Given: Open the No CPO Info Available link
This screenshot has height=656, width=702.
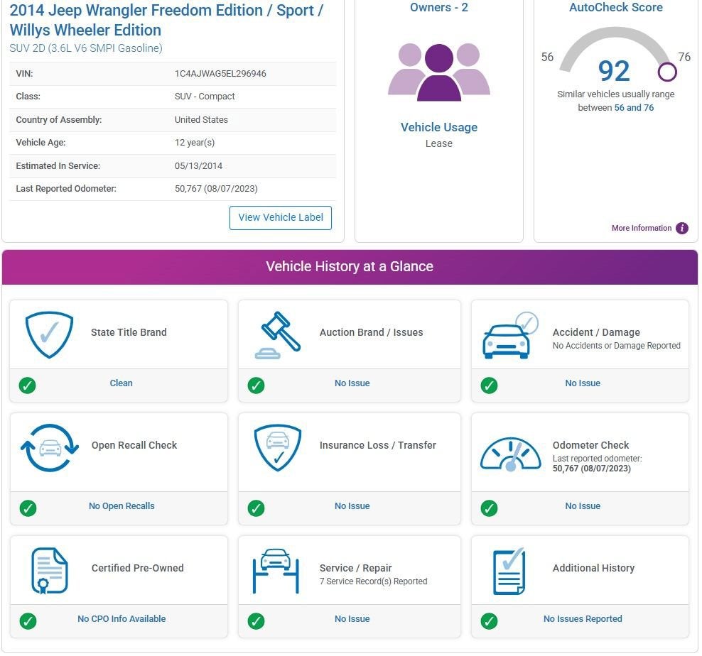Looking at the screenshot, I should click(x=121, y=619).
